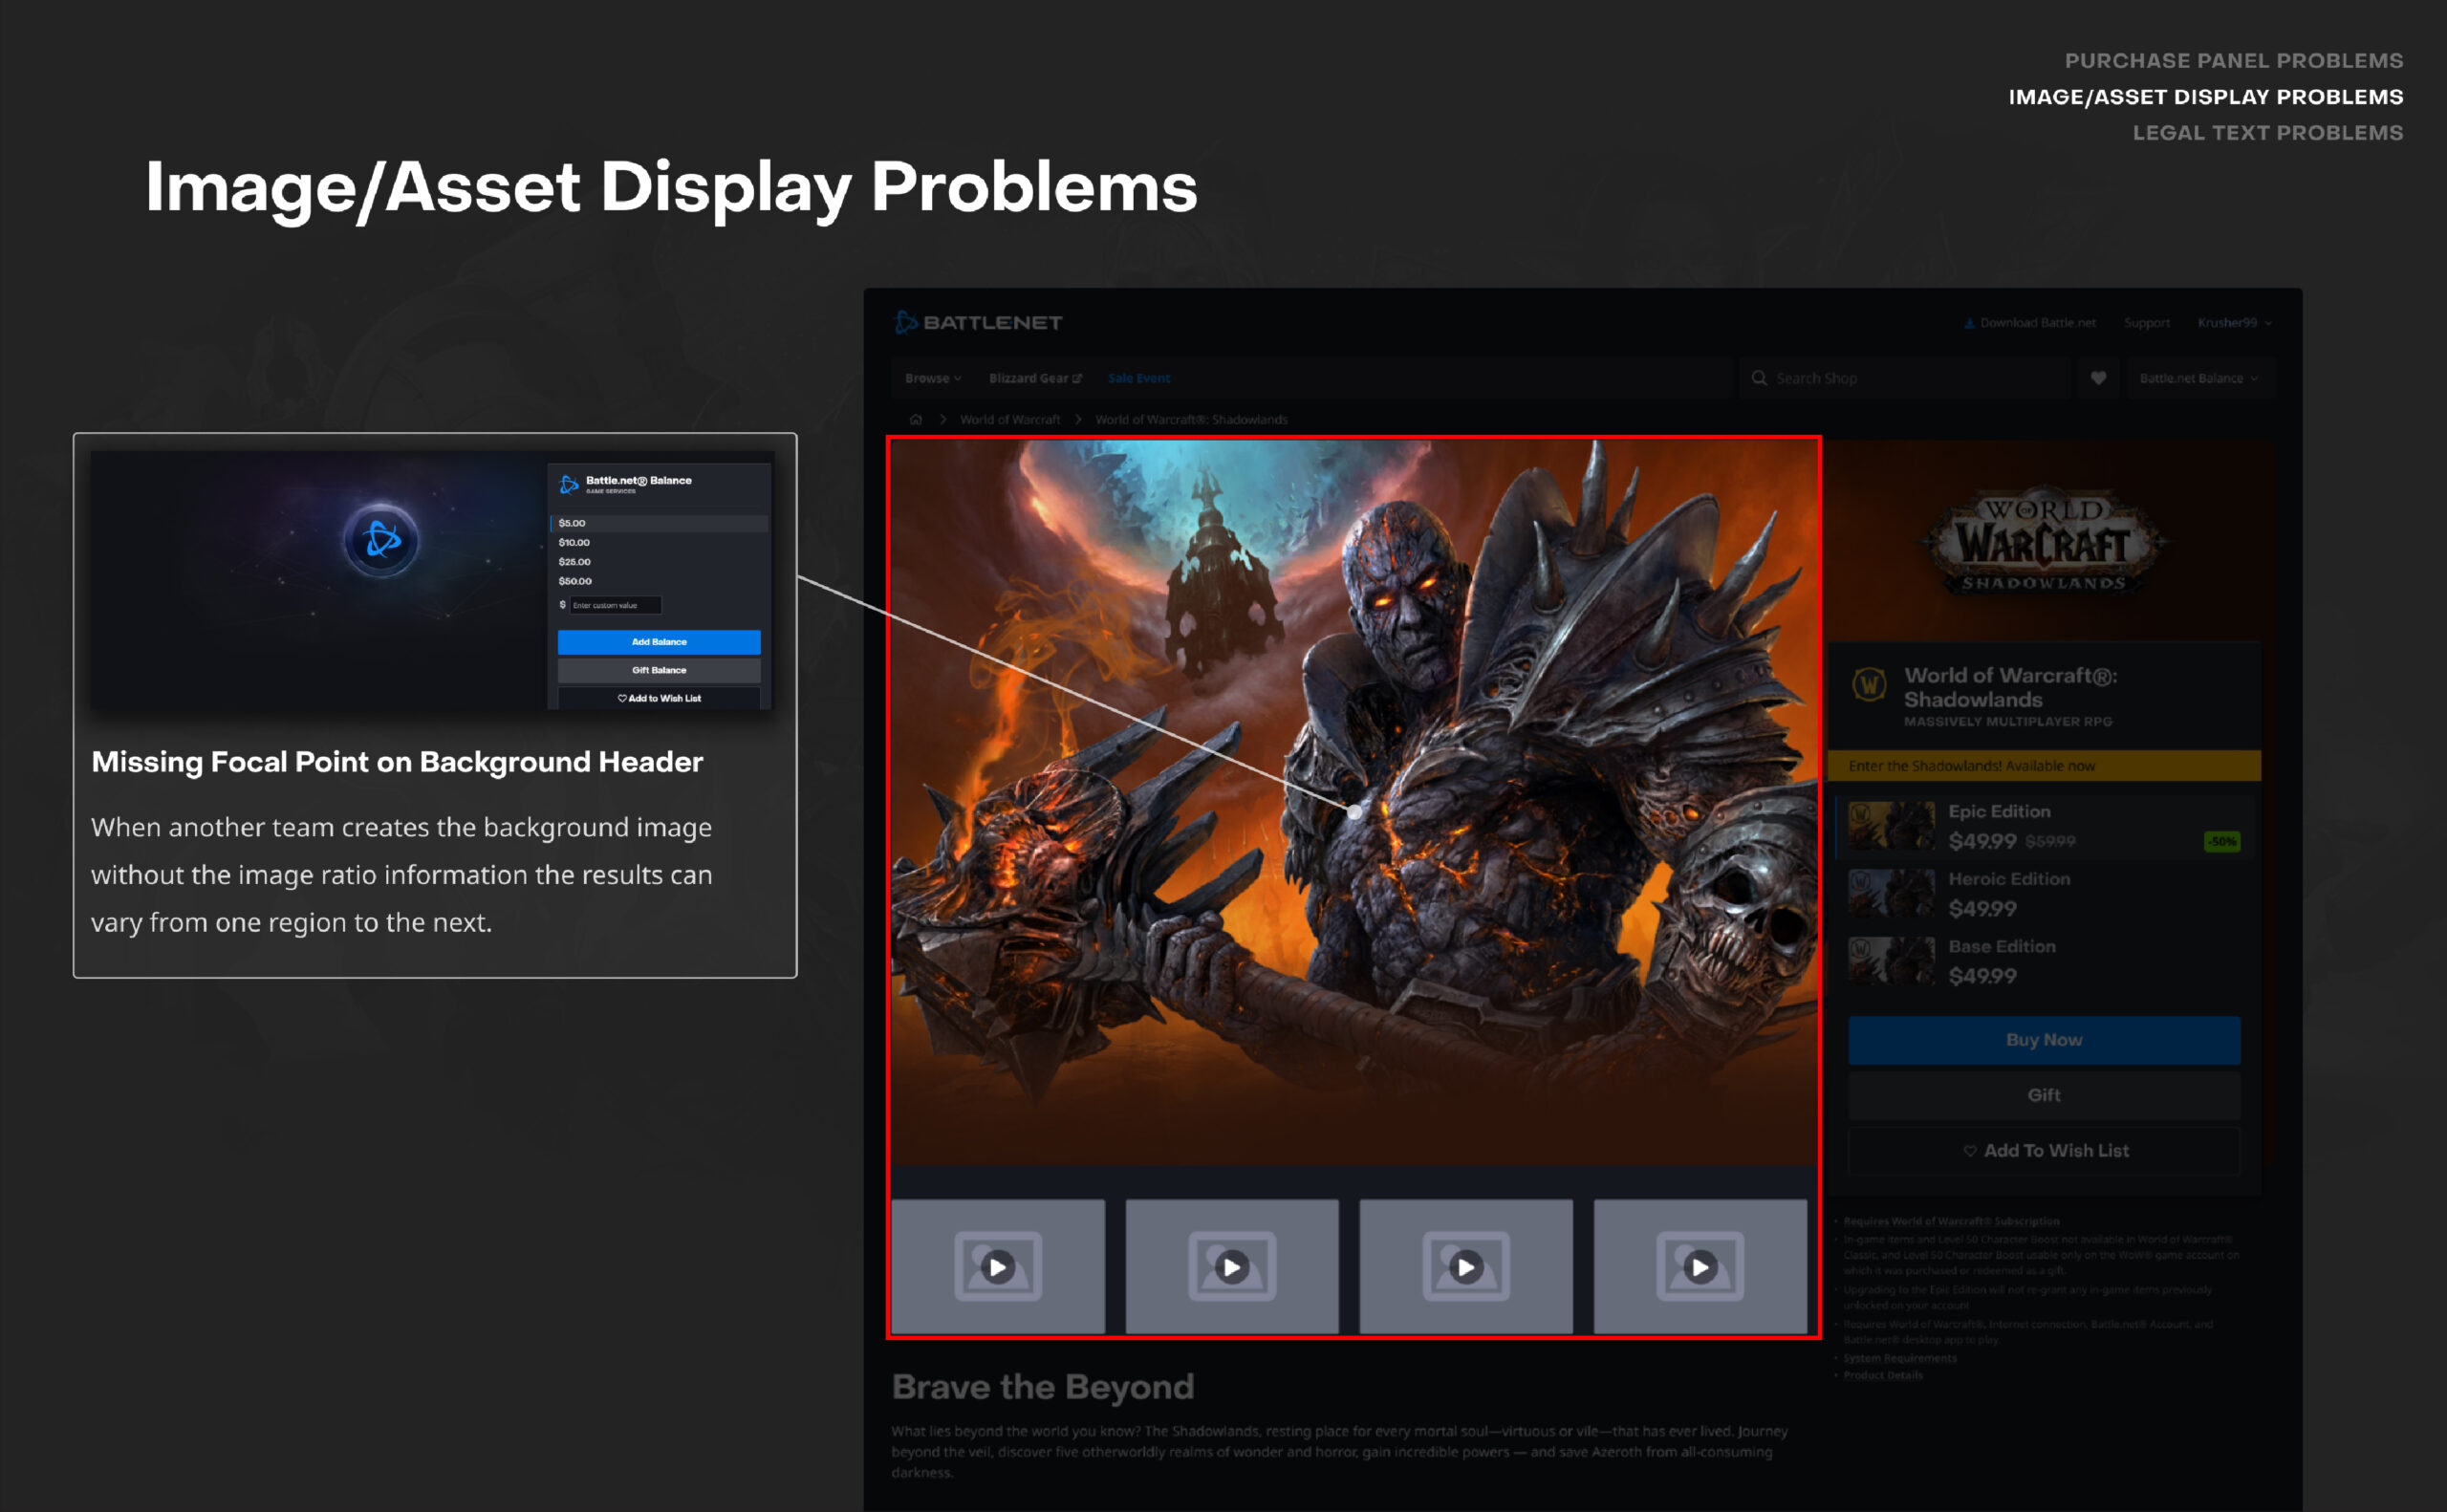Open the Sale Event nav item

pos(1139,378)
